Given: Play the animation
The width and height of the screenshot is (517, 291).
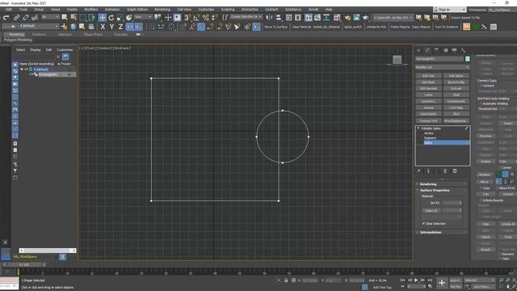Looking at the screenshot, I should [416, 280].
